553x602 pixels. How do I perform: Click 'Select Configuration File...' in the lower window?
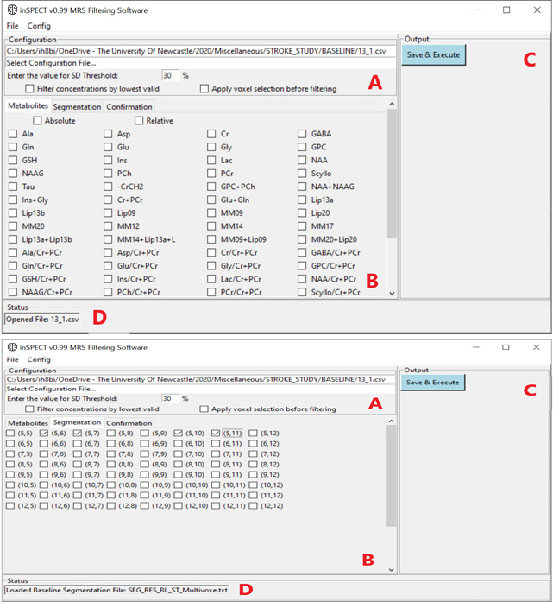51,389
